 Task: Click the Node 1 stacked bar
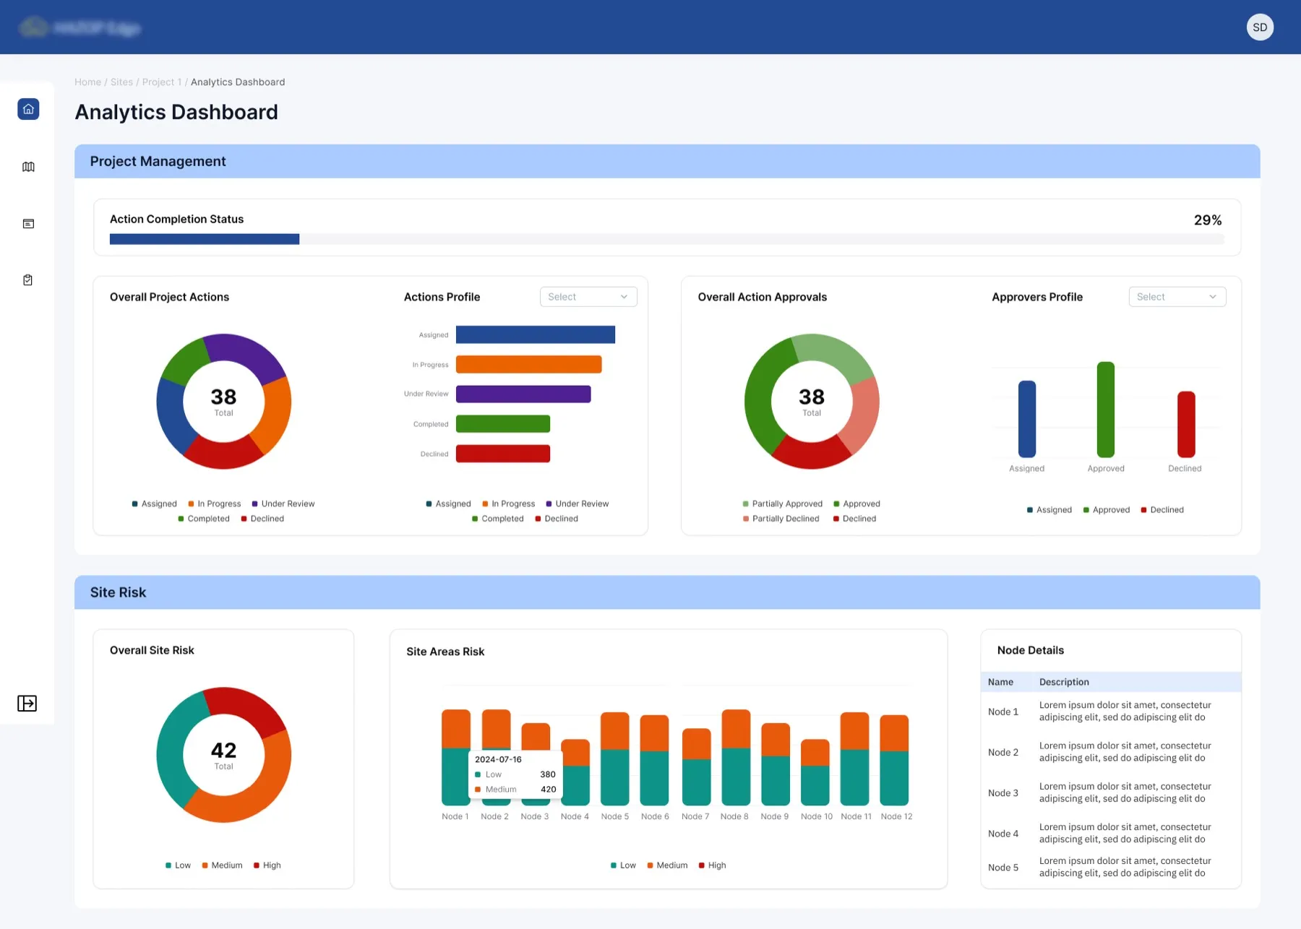[x=456, y=758]
